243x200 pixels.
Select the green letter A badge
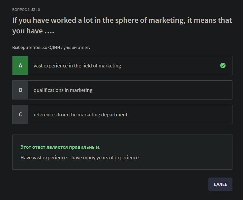pos(20,65)
